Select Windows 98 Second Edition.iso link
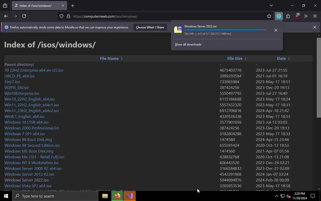 (32, 145)
